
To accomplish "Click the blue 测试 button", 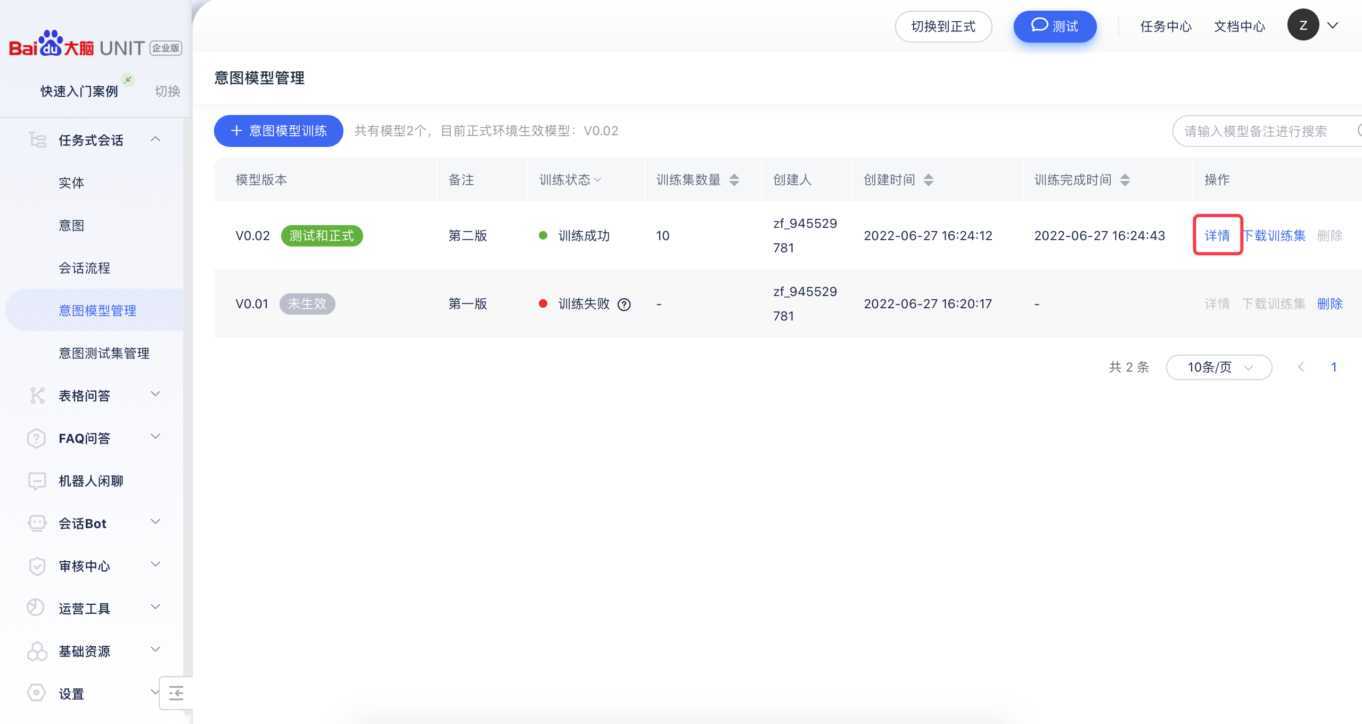I will [x=1055, y=27].
